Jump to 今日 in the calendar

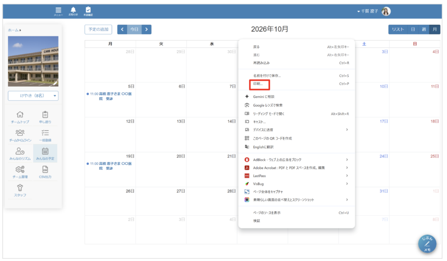click(x=134, y=29)
